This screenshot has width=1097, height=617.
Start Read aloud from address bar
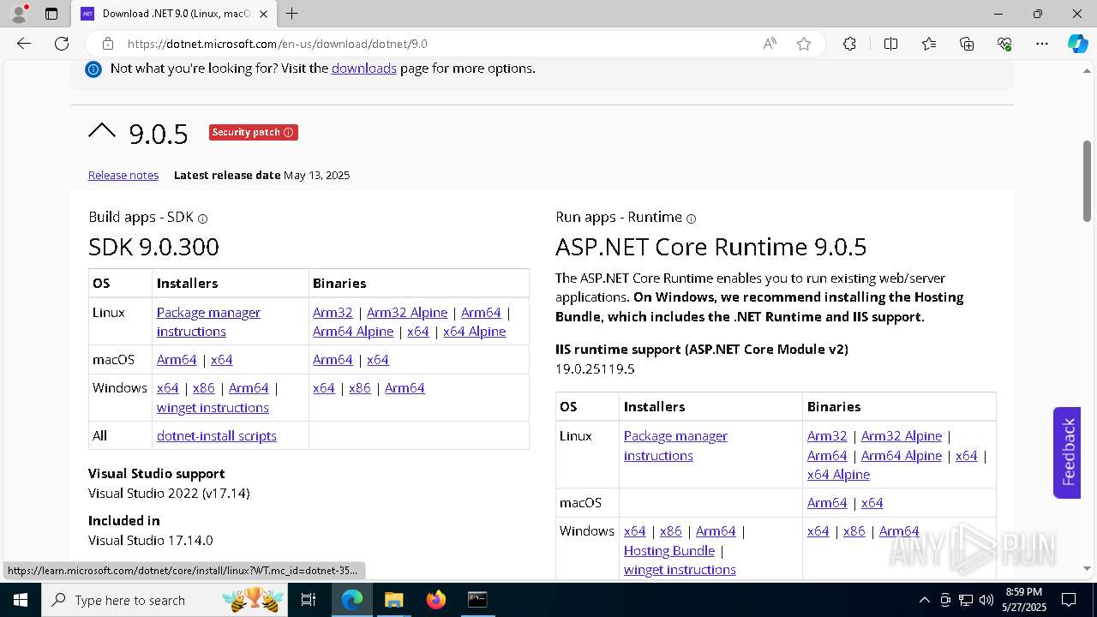pyautogui.click(x=770, y=44)
